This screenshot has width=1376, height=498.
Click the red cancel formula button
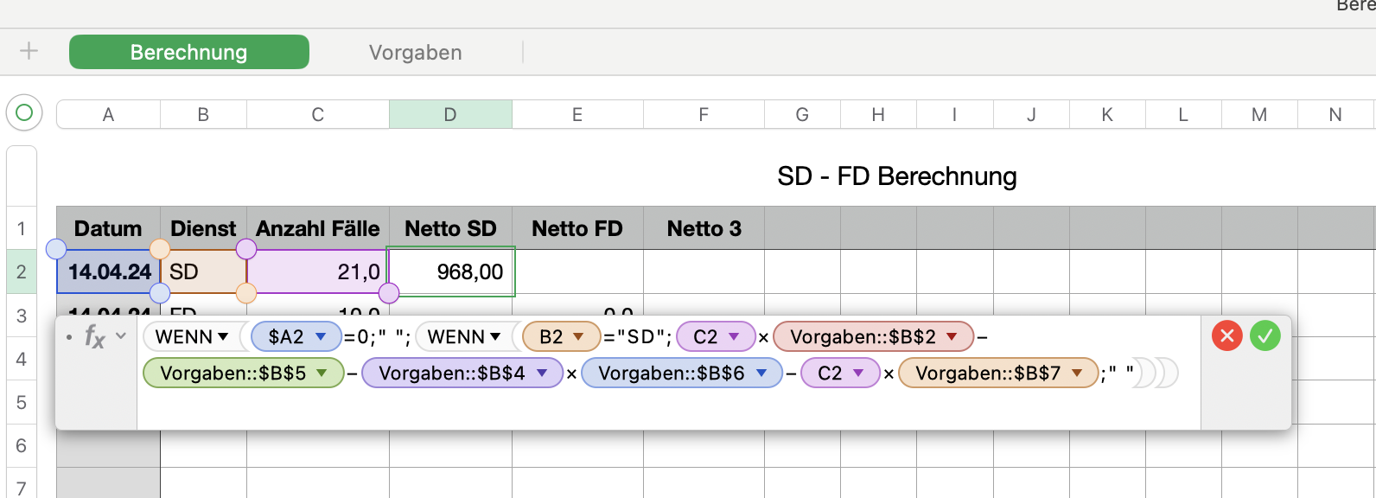point(1226,335)
